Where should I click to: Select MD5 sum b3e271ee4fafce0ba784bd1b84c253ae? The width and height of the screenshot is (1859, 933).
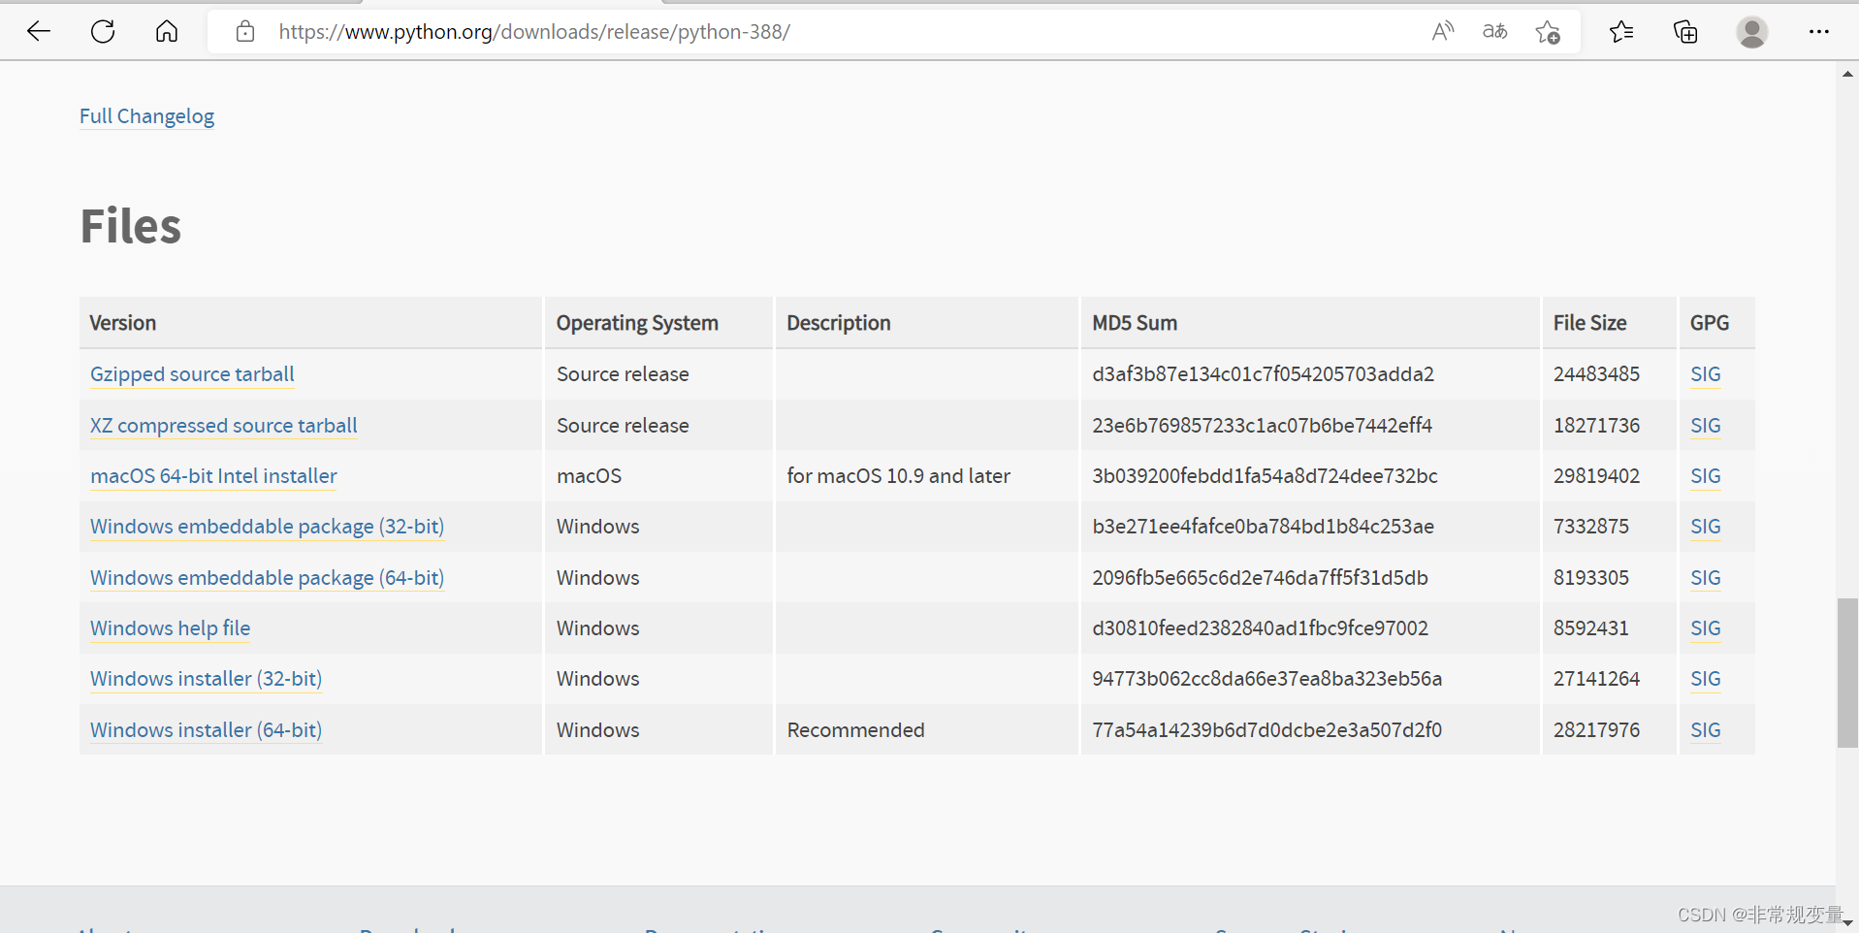pos(1263,527)
